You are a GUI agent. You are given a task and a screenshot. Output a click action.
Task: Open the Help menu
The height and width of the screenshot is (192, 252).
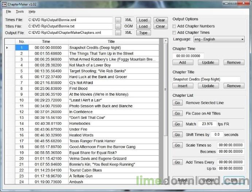pyautogui.click(x=32, y=12)
